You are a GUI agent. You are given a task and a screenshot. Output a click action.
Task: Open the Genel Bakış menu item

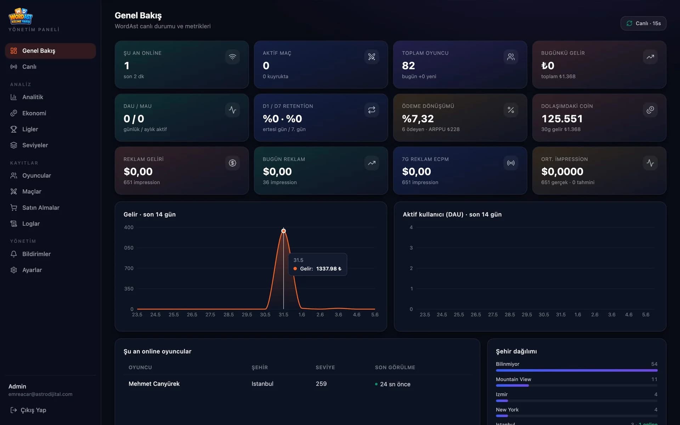click(50, 51)
